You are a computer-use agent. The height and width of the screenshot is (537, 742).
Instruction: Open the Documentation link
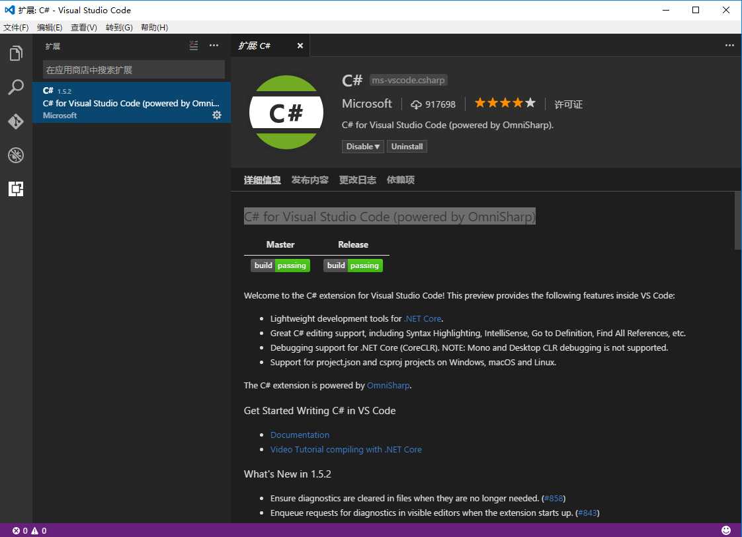coord(300,435)
